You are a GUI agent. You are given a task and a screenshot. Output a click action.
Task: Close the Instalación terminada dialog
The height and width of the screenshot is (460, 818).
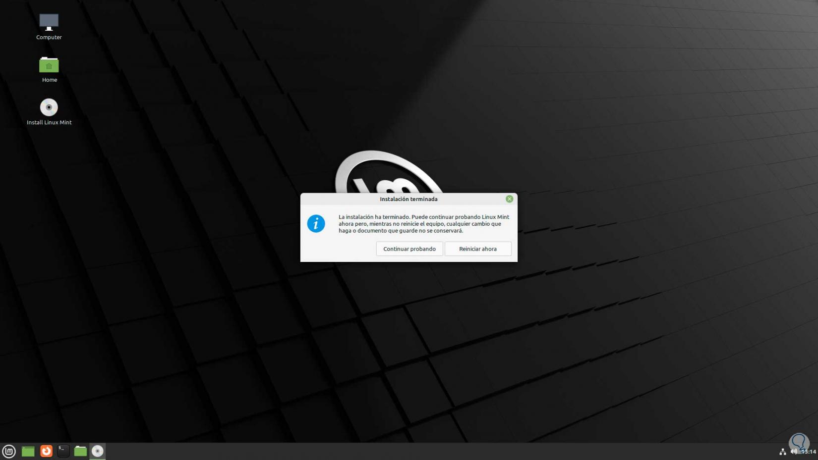click(509, 199)
